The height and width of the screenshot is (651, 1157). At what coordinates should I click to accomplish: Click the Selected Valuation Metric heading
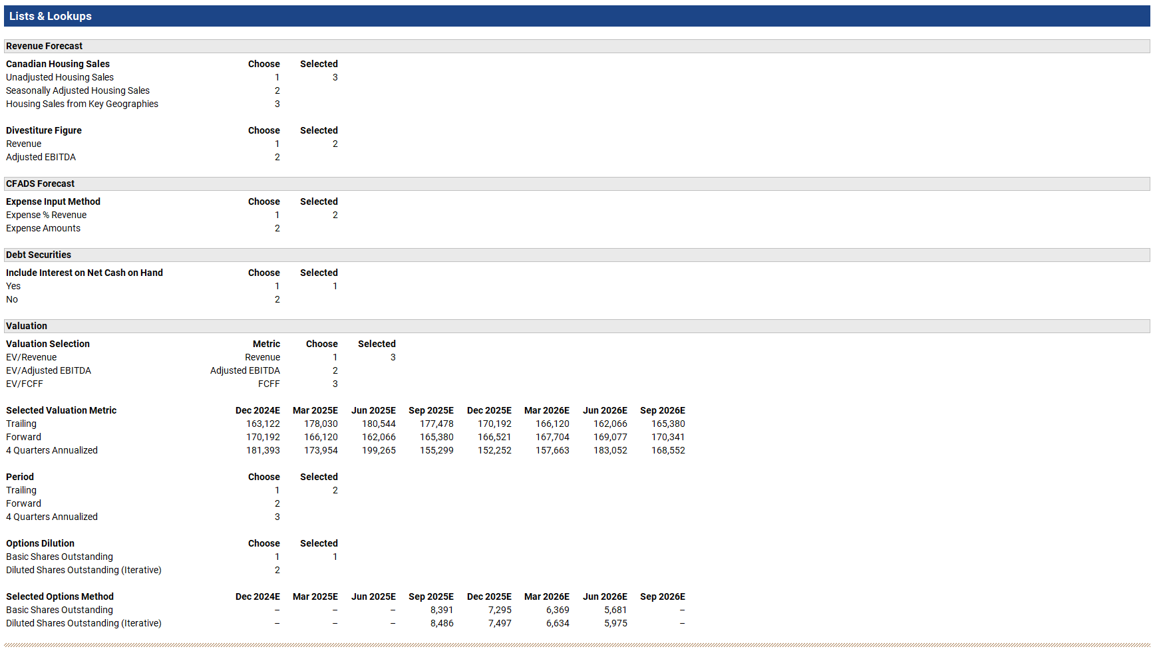[61, 410]
